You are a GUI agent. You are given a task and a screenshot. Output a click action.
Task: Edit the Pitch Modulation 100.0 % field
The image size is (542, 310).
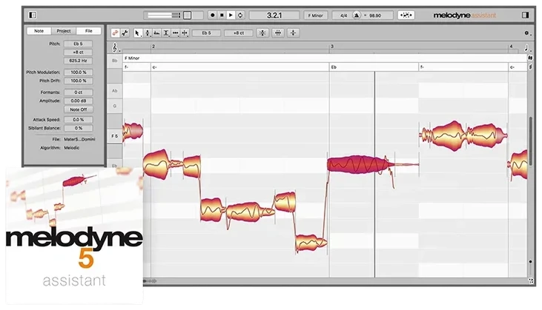[78, 72]
